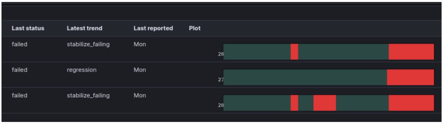Click the "Last status" column header
443x123 pixels.
28,28
